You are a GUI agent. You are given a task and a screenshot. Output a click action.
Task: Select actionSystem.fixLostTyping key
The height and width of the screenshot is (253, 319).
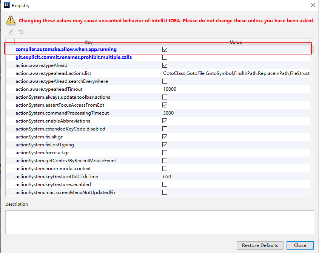coord(45,145)
